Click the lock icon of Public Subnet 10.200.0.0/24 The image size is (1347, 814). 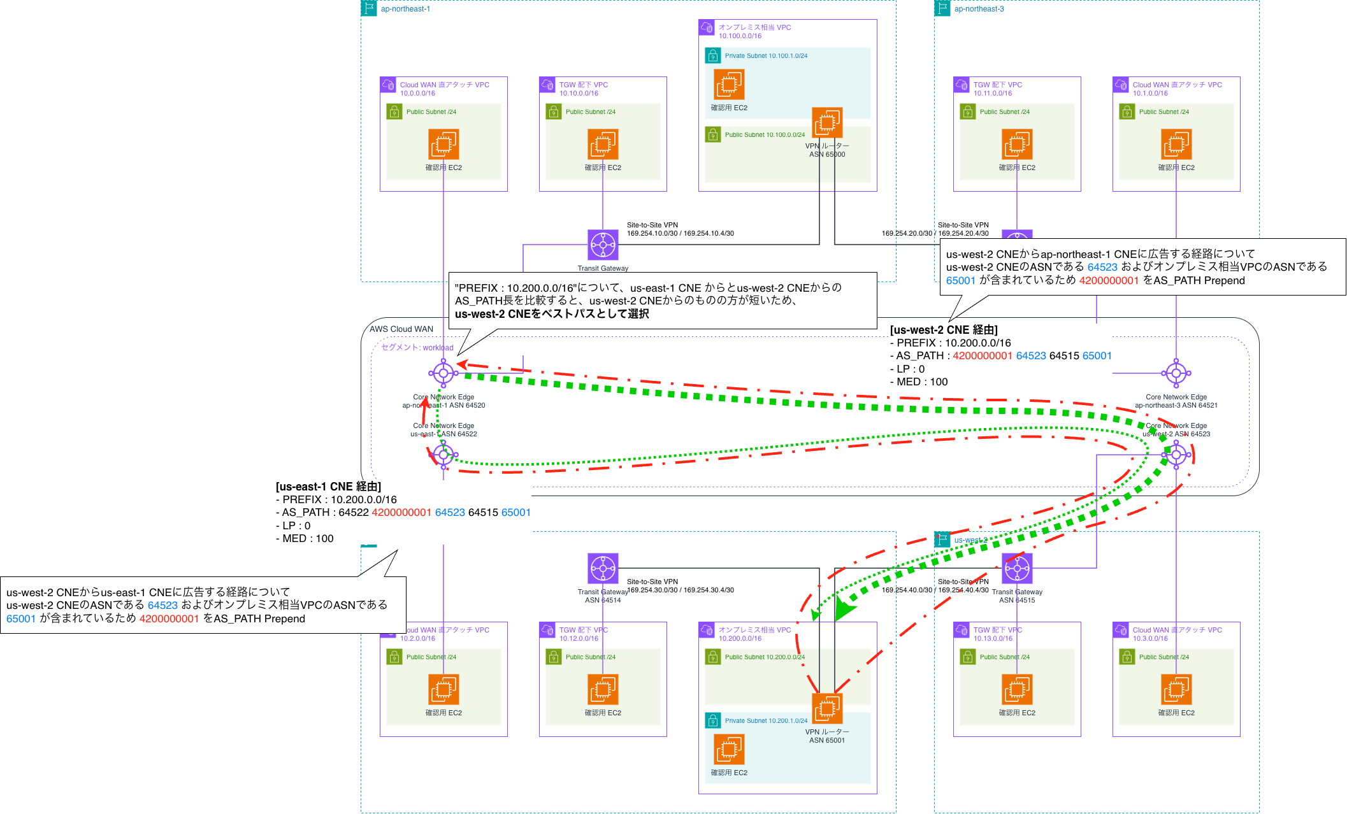point(713,657)
